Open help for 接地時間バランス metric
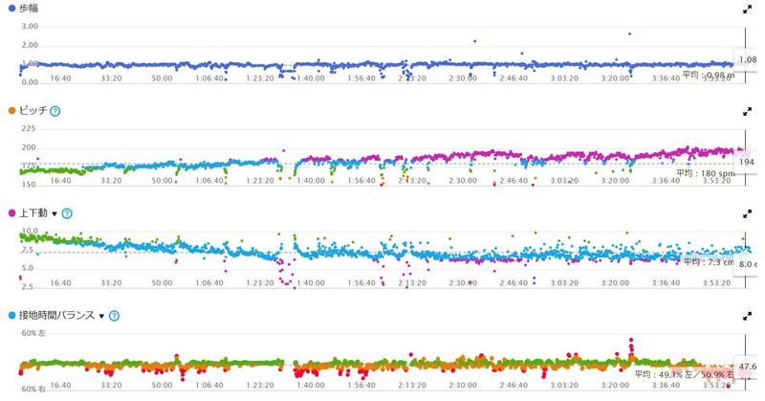The height and width of the screenshot is (401, 765). click(113, 315)
